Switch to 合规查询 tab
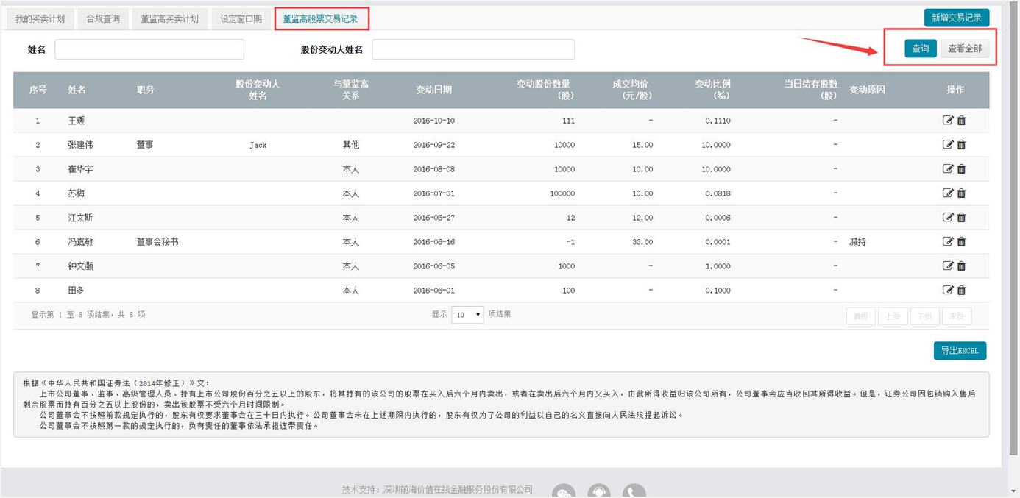Image resolution: width=1020 pixels, height=498 pixels. pos(103,18)
